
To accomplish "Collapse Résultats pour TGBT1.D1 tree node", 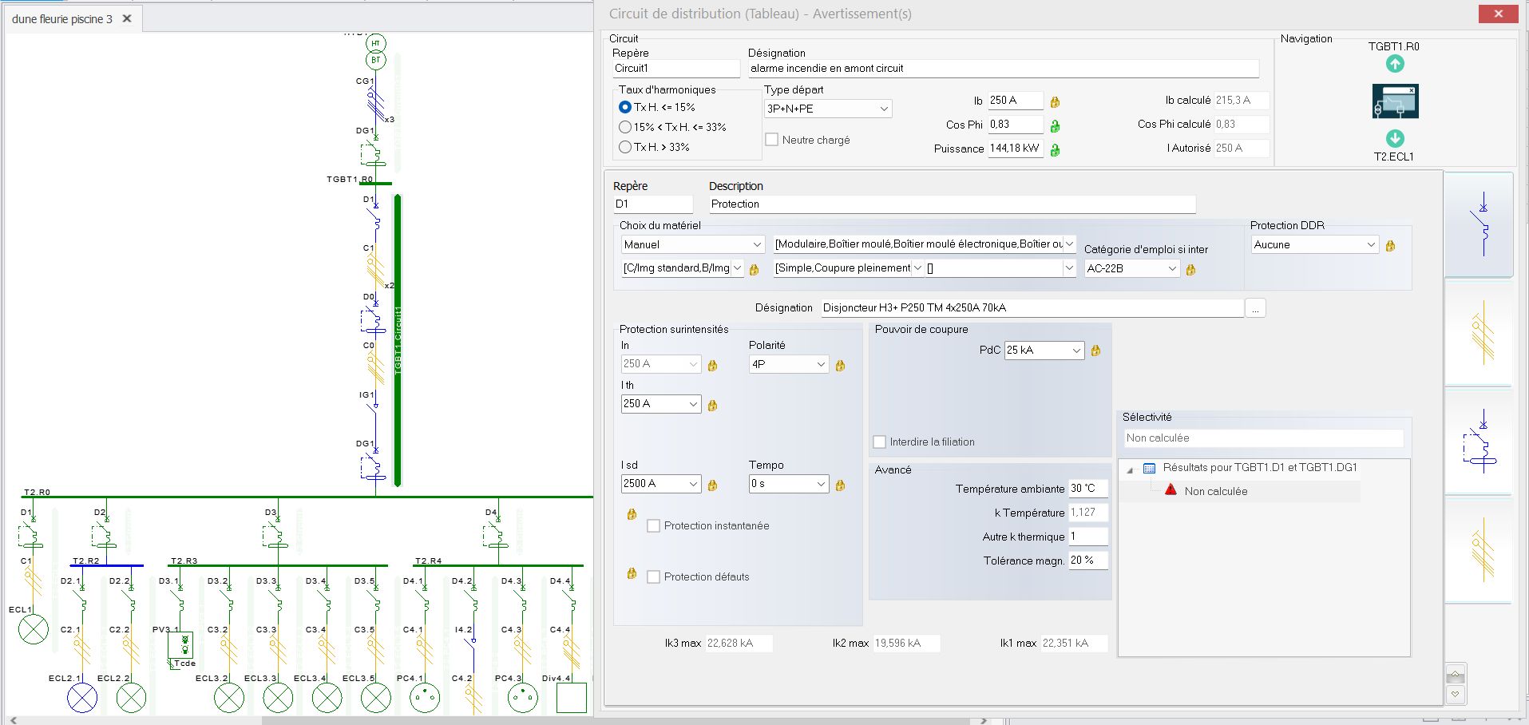I will tap(1130, 470).
